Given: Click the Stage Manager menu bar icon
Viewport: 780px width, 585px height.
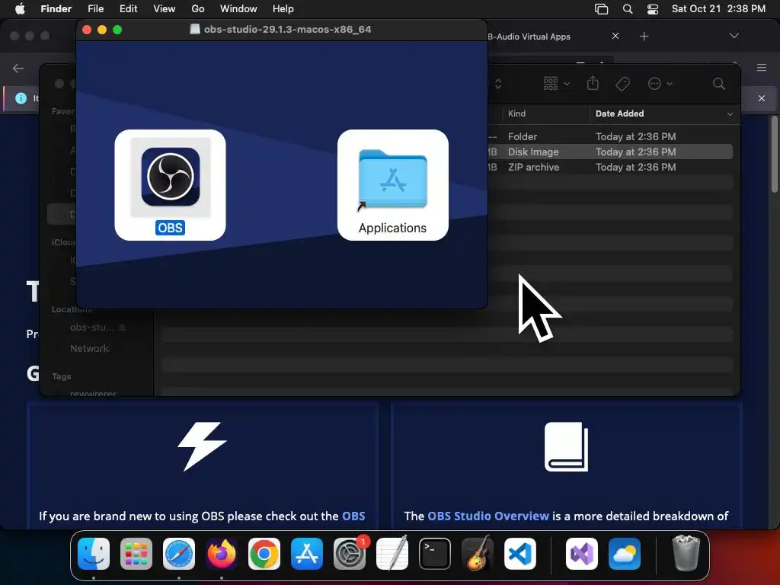Looking at the screenshot, I should pos(601,8).
